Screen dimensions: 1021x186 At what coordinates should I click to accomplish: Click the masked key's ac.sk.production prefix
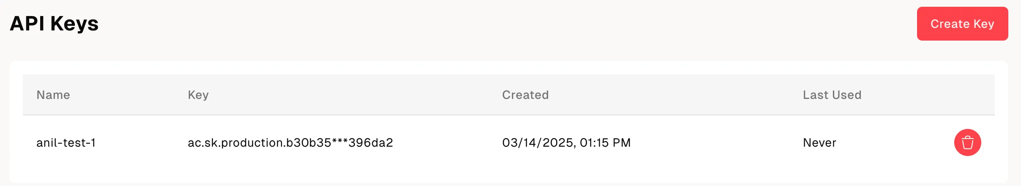(235, 143)
